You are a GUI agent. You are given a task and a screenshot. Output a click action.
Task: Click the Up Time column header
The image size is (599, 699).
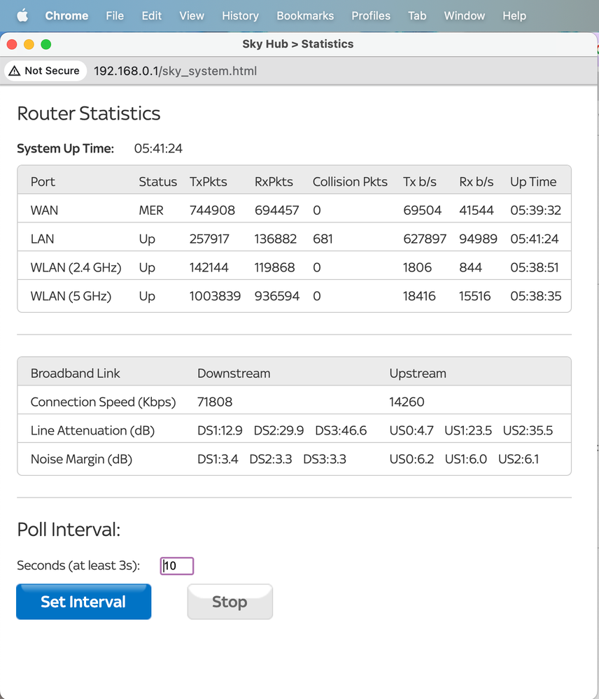[x=533, y=181]
